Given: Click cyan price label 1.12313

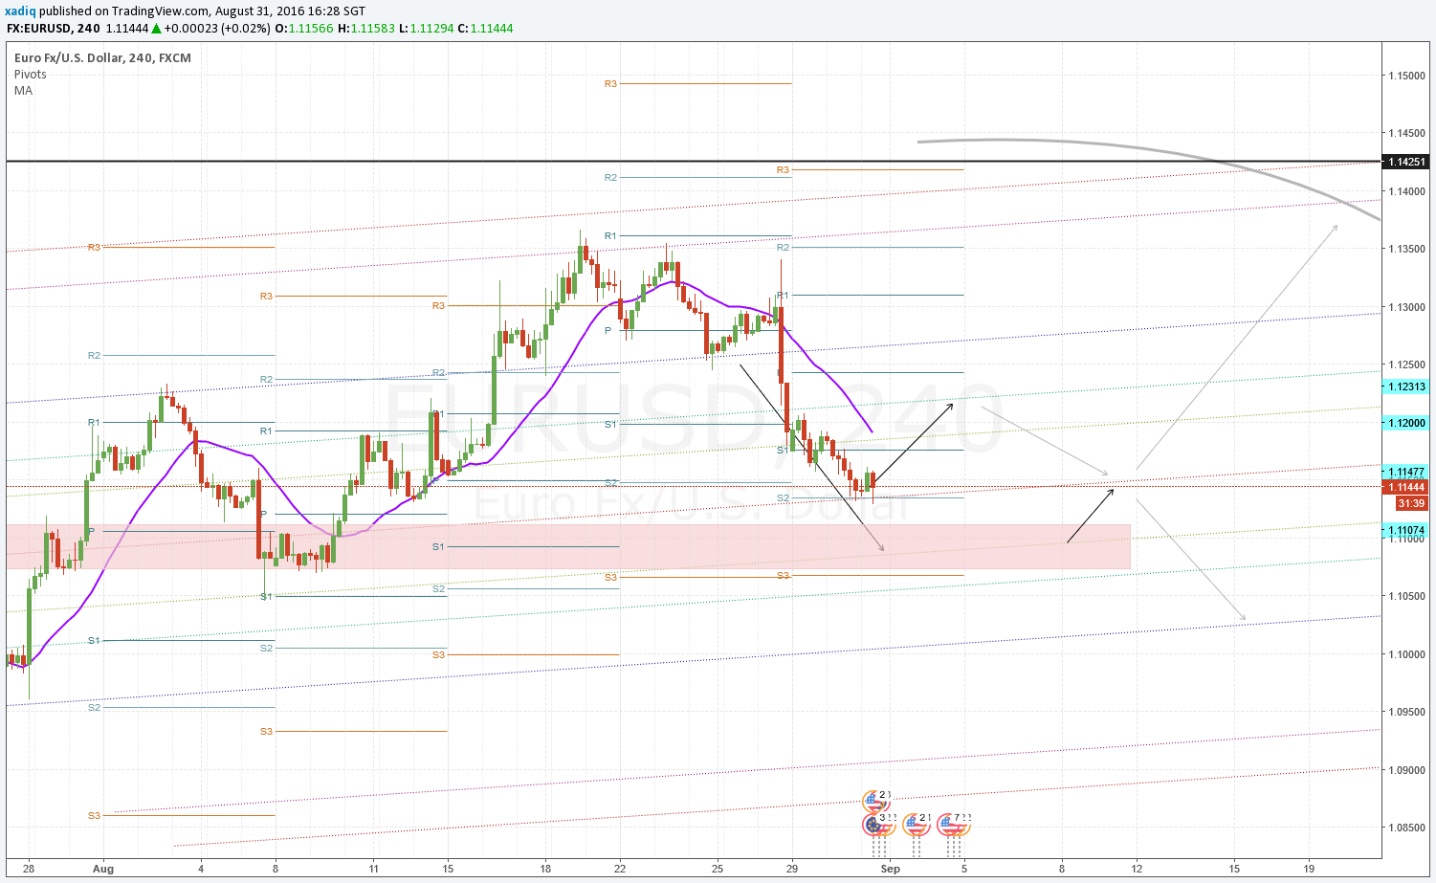Looking at the screenshot, I should [x=1406, y=386].
